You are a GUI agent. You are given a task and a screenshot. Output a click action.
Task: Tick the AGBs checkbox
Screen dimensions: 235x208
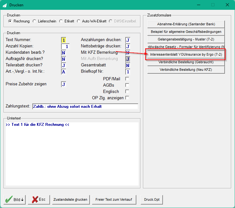coord(127,85)
